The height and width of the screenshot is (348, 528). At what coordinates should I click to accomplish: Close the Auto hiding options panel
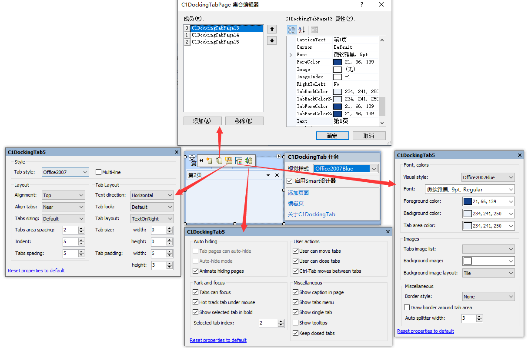(388, 232)
